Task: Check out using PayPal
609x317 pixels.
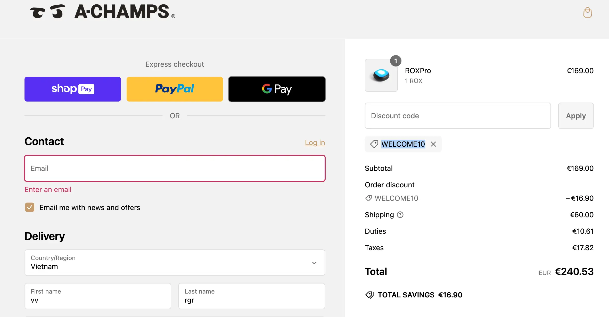Action: pos(175,89)
